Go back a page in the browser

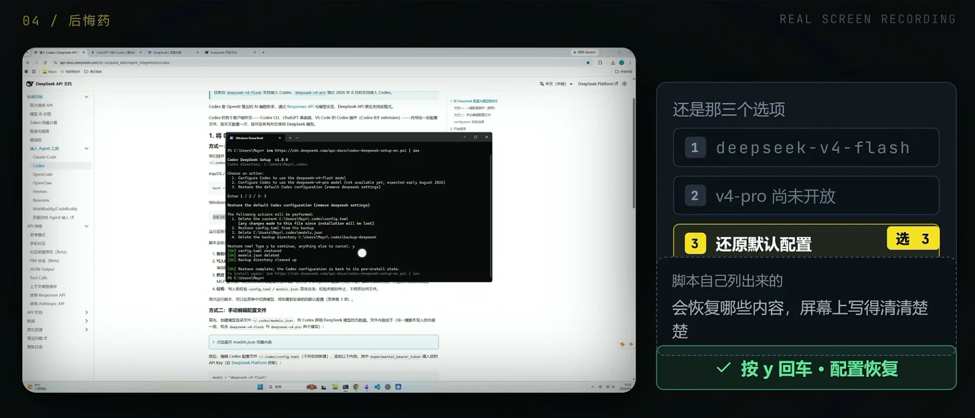tap(28, 63)
